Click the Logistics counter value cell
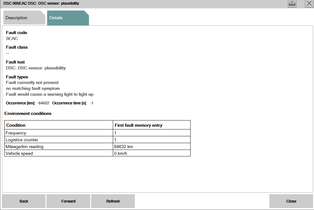 152,140
